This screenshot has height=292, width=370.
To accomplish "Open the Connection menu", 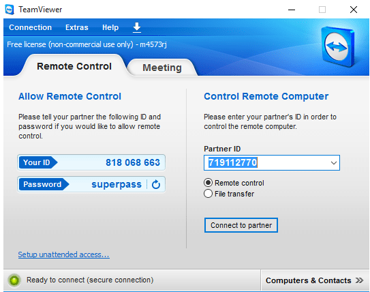I will [30, 27].
